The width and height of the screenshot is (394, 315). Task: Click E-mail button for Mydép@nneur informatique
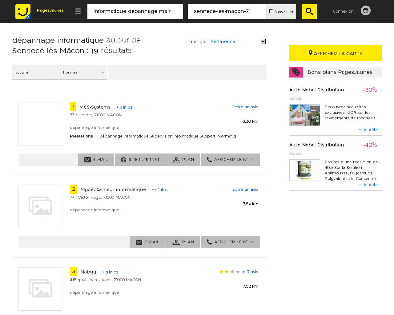pos(147,242)
